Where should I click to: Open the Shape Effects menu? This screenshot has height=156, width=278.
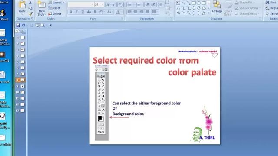pyautogui.click(x=247, y=13)
